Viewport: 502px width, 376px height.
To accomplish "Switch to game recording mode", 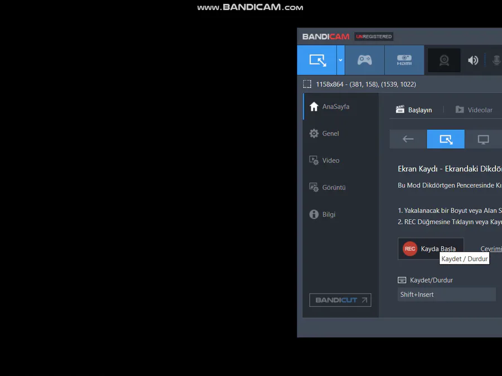I will (365, 60).
